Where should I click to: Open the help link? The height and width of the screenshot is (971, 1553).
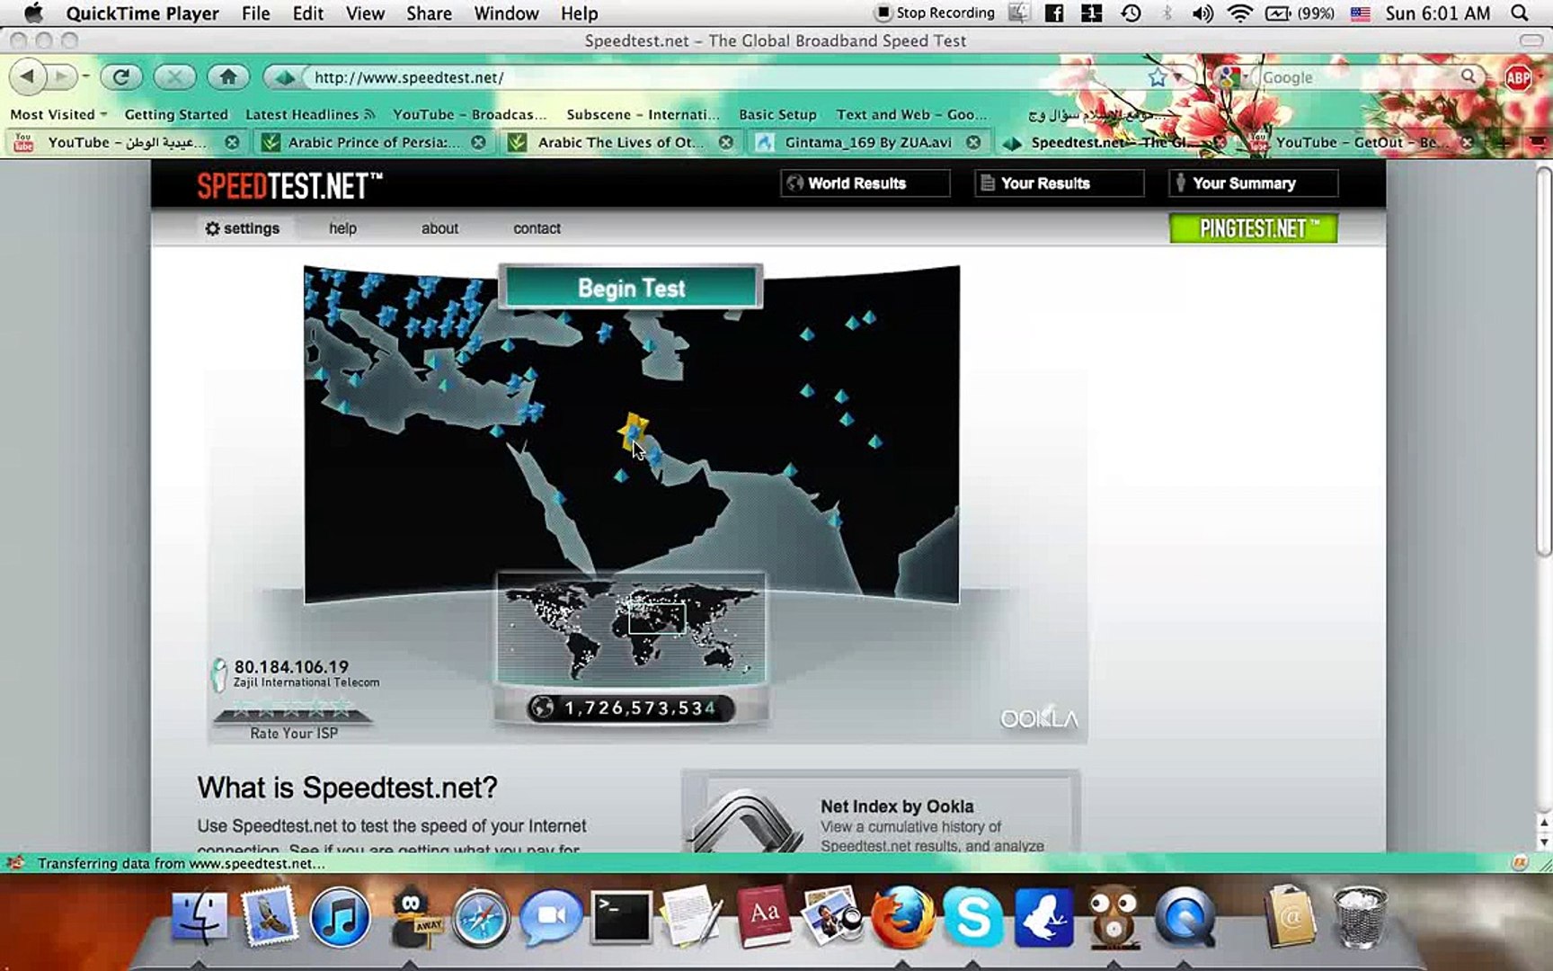[x=342, y=228]
